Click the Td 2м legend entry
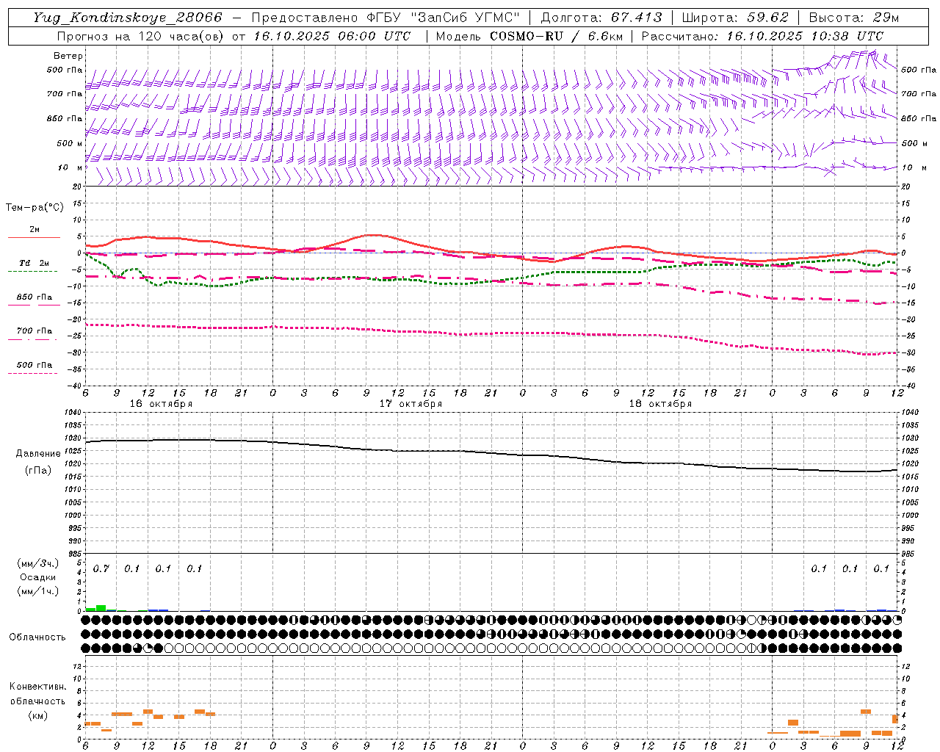The height and width of the screenshot is (752, 940). click(x=34, y=263)
